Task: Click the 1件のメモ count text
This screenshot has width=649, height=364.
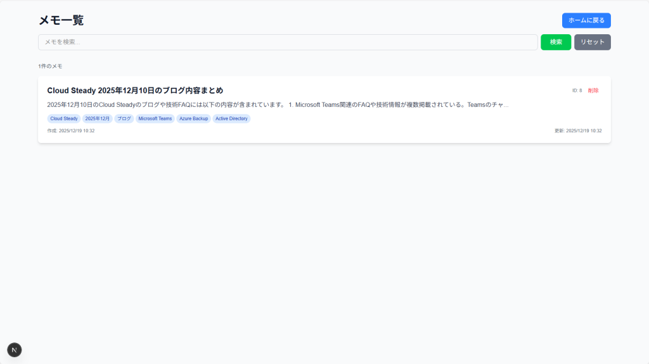Action: (50, 66)
